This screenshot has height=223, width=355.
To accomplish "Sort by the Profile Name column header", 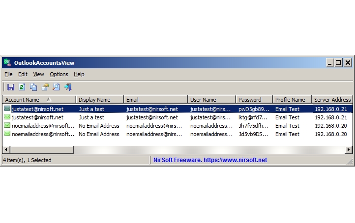I will click(x=292, y=100).
